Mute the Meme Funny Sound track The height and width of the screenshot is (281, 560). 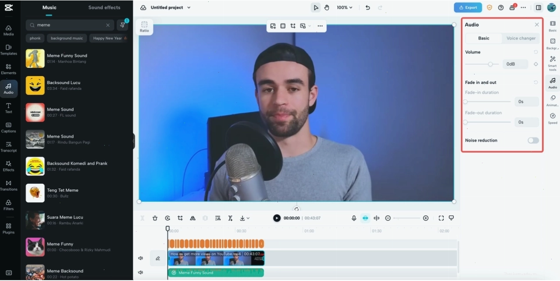coord(141,272)
